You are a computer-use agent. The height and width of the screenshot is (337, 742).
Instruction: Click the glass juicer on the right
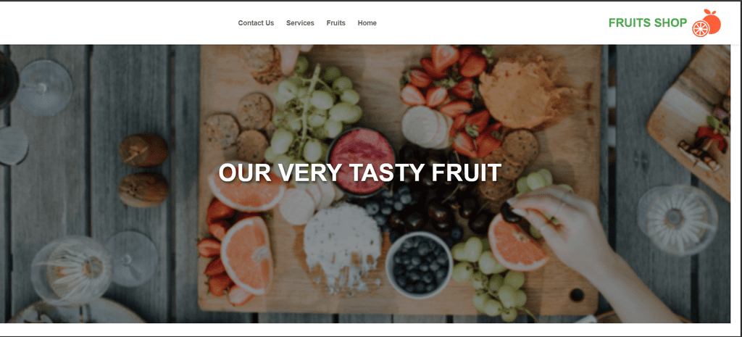coord(678,220)
